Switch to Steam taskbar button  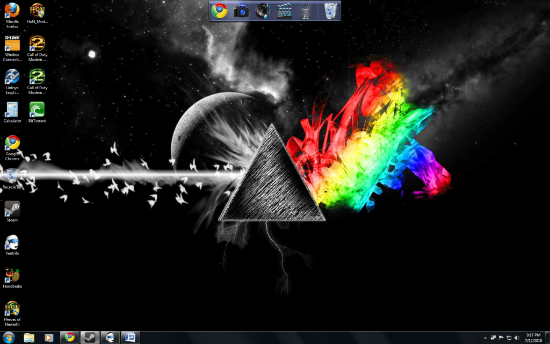[90, 338]
